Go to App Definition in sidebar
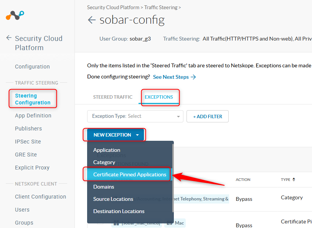The width and height of the screenshot is (312, 228). pos(33,116)
